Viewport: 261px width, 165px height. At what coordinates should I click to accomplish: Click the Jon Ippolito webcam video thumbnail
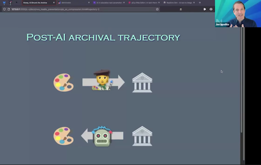(x=238, y=13)
